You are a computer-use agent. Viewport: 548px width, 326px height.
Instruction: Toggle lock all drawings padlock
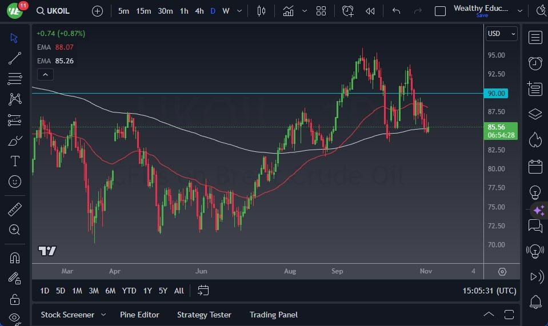pos(15,299)
